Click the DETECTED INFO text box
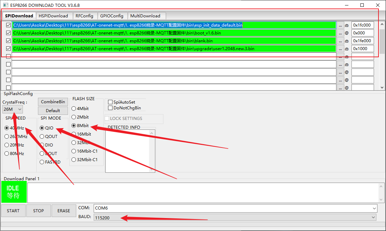Image resolution: width=386 pixels, height=231 pixels. 130,151
